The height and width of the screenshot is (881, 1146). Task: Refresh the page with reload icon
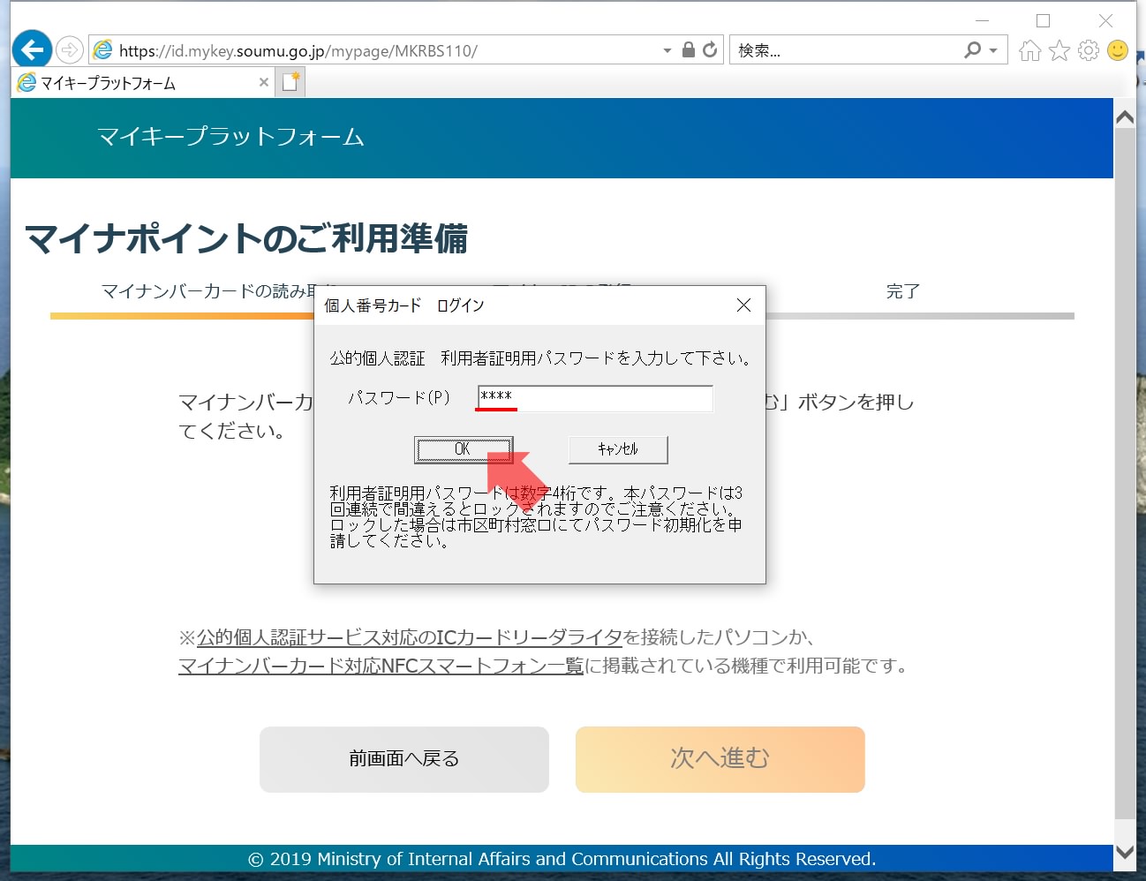coord(710,49)
